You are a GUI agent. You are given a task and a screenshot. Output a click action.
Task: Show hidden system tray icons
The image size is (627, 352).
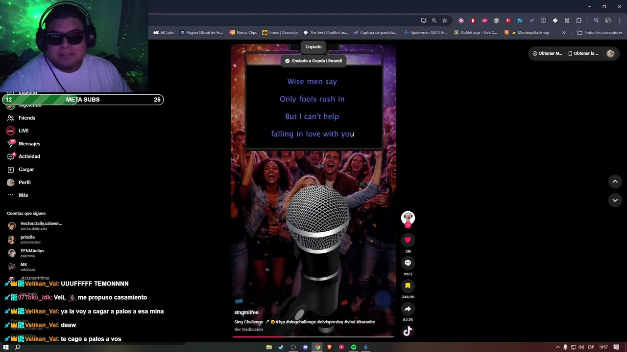[x=557, y=347]
